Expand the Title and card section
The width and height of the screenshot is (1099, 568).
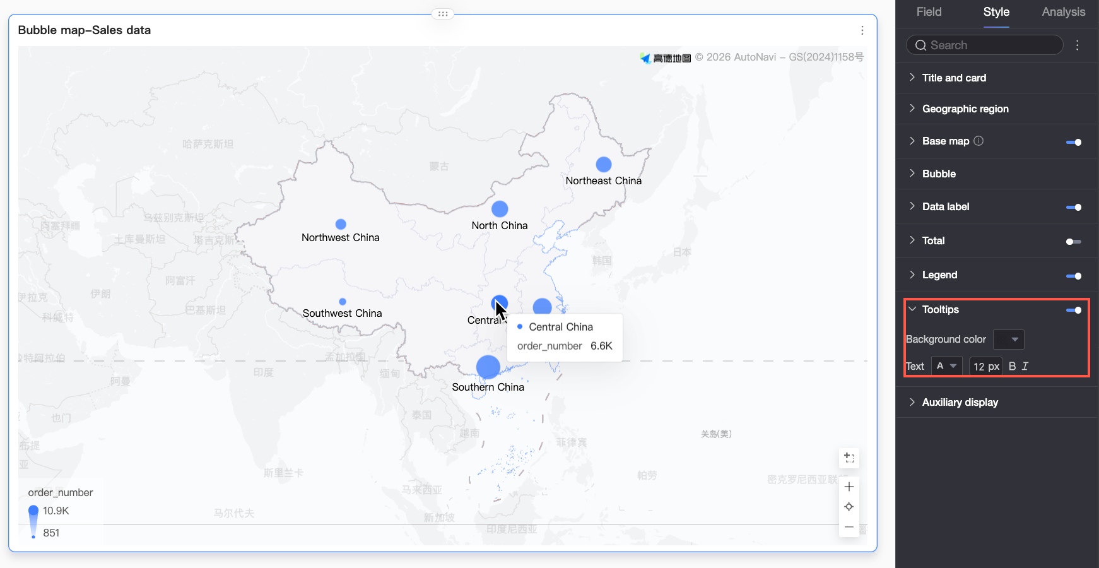[912, 77]
